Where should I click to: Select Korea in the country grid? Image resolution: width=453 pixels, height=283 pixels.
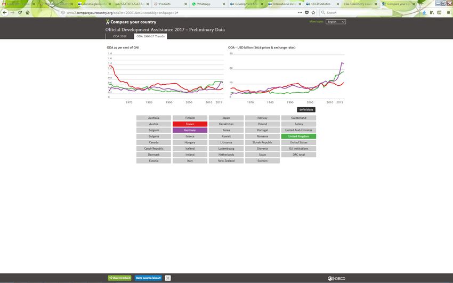226,130
